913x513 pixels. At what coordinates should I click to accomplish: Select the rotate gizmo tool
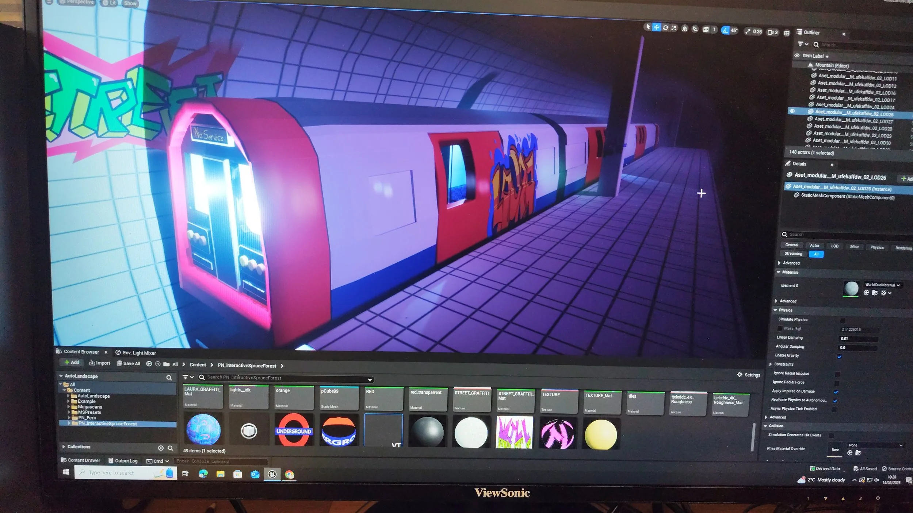tap(665, 28)
